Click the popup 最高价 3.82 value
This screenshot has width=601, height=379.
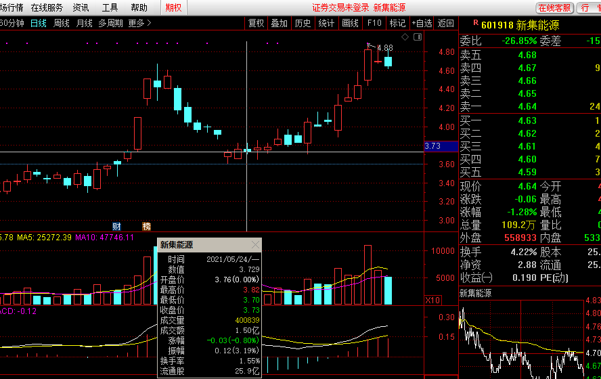pos(252,290)
